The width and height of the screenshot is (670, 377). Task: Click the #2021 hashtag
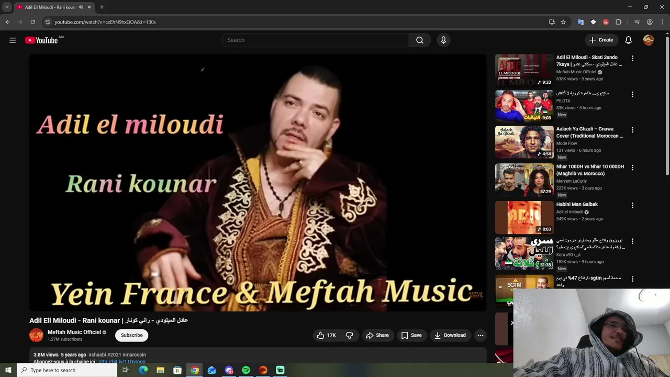(x=114, y=354)
